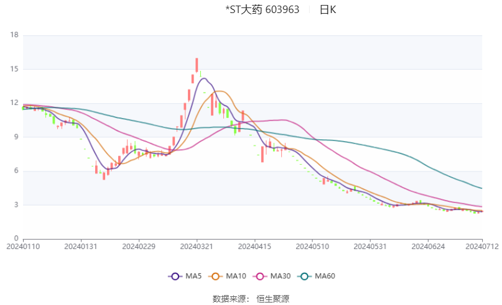Click x-axis date label 20240415
Screen dimensions: 502x305
(x=254, y=247)
